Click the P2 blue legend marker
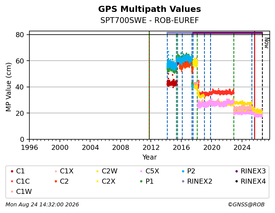This screenshot has width=275, height=213. click(x=183, y=171)
